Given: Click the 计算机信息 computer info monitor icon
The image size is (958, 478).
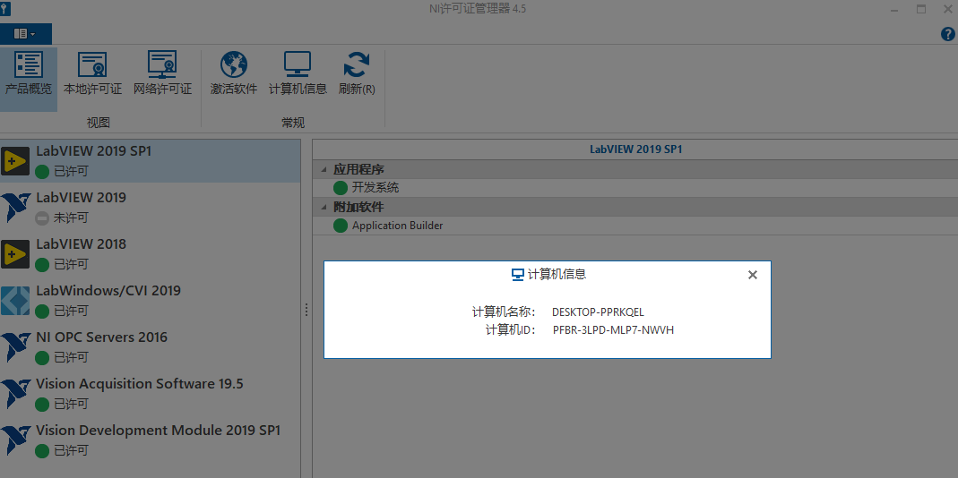Looking at the screenshot, I should click(x=298, y=64).
